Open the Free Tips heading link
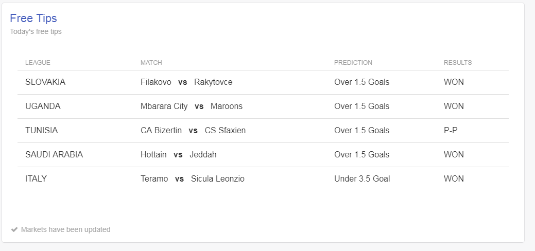535x251 pixels. pyautogui.click(x=33, y=18)
